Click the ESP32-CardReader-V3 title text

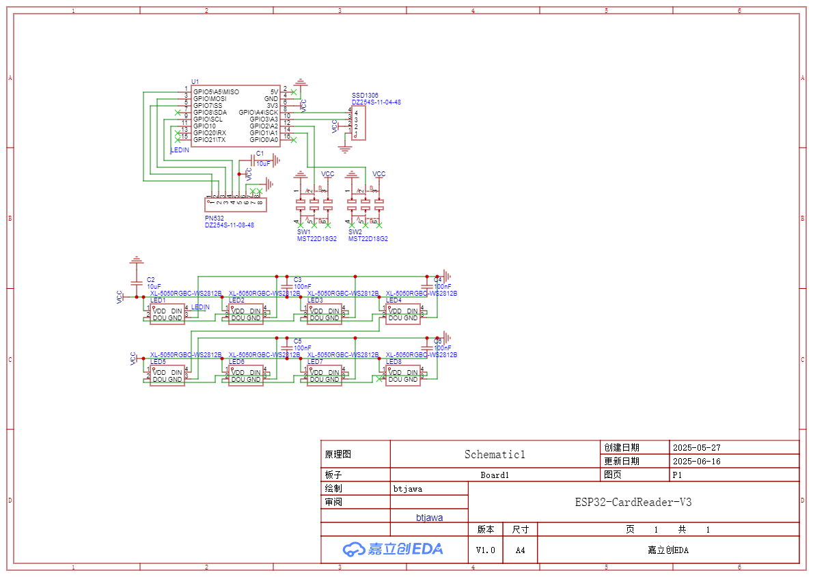pos(633,502)
